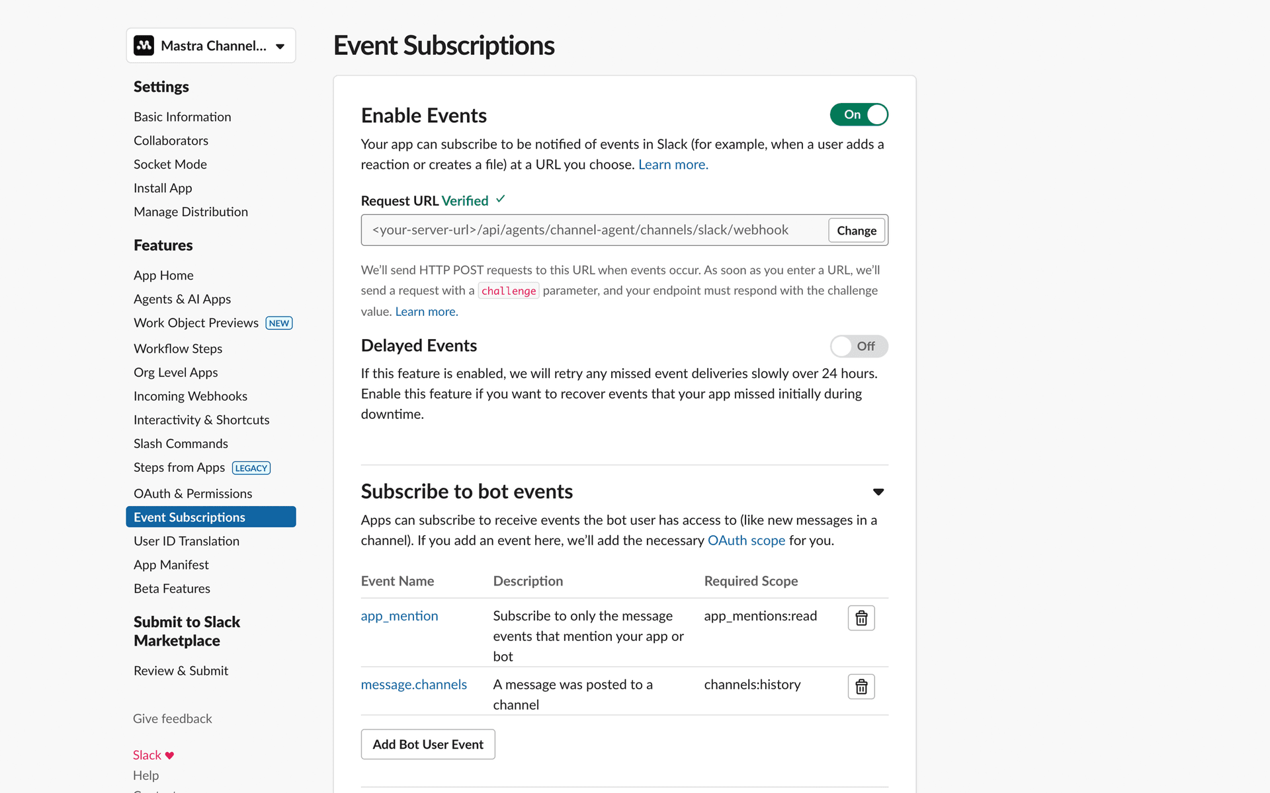The height and width of the screenshot is (793, 1270).
Task: Click Learn more under Enable Events
Action: tap(673, 164)
